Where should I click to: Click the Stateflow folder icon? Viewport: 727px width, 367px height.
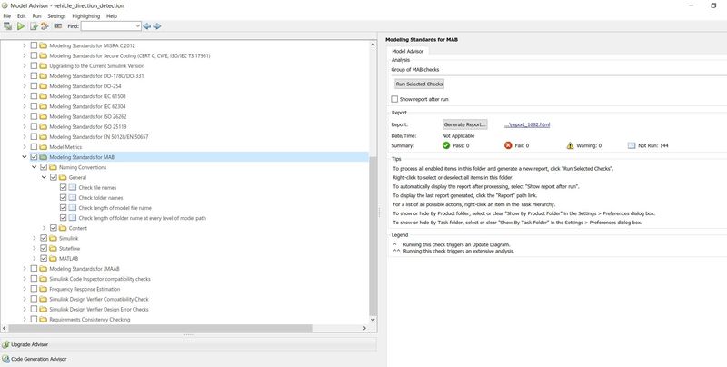click(54, 248)
